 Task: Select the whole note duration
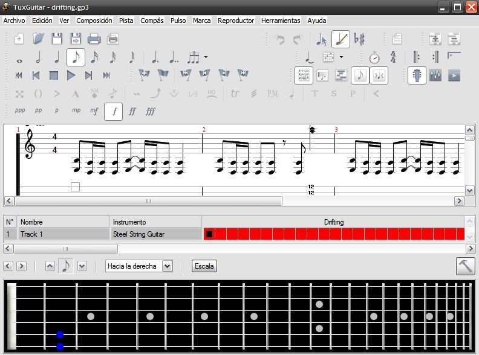tap(19, 61)
